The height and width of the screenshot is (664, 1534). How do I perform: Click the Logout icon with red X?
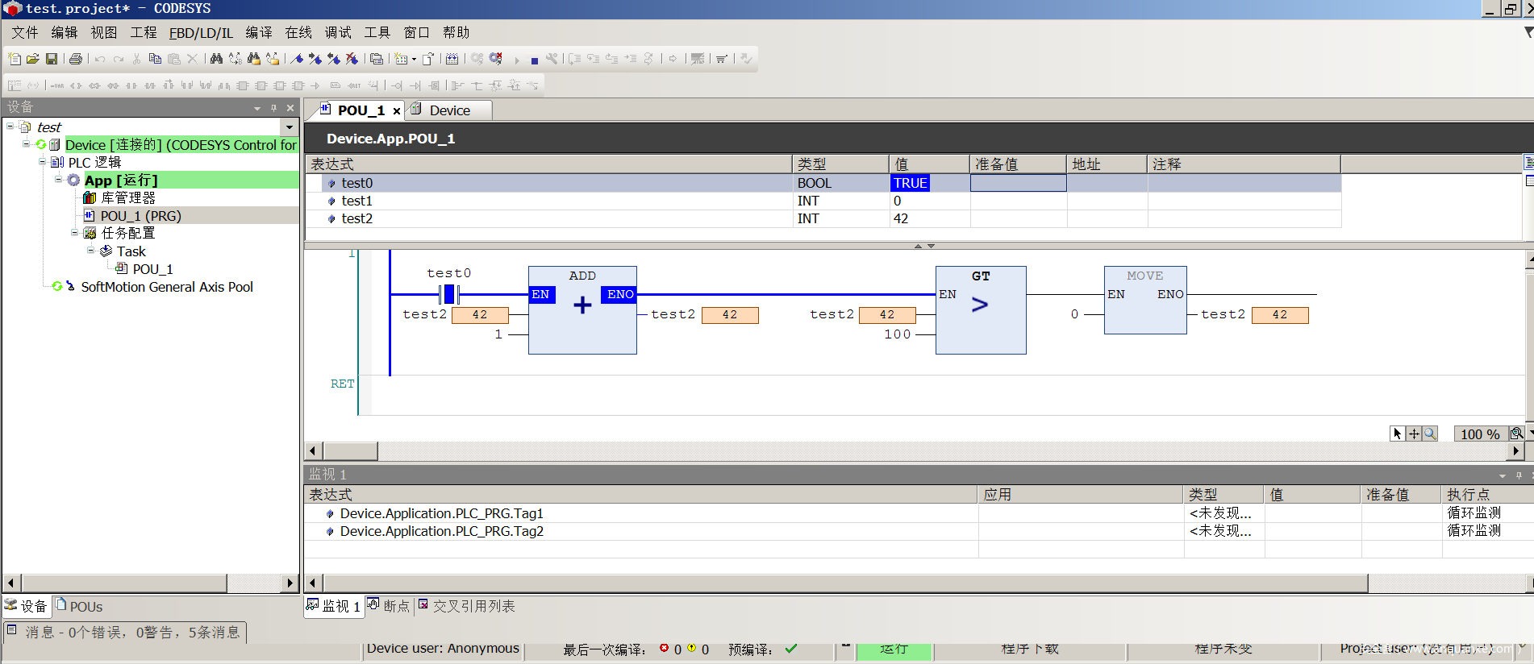pyautogui.click(x=496, y=59)
